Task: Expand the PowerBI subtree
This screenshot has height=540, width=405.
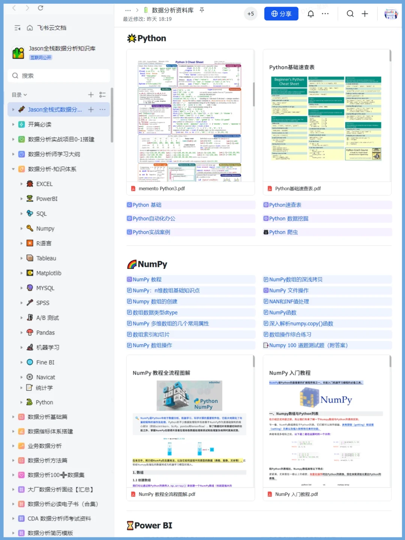Action: pyautogui.click(x=21, y=199)
